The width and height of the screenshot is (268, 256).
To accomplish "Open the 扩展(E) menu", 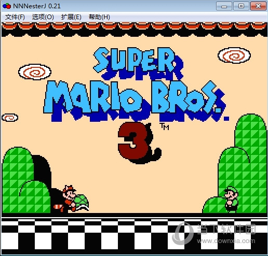I will click(x=71, y=17).
